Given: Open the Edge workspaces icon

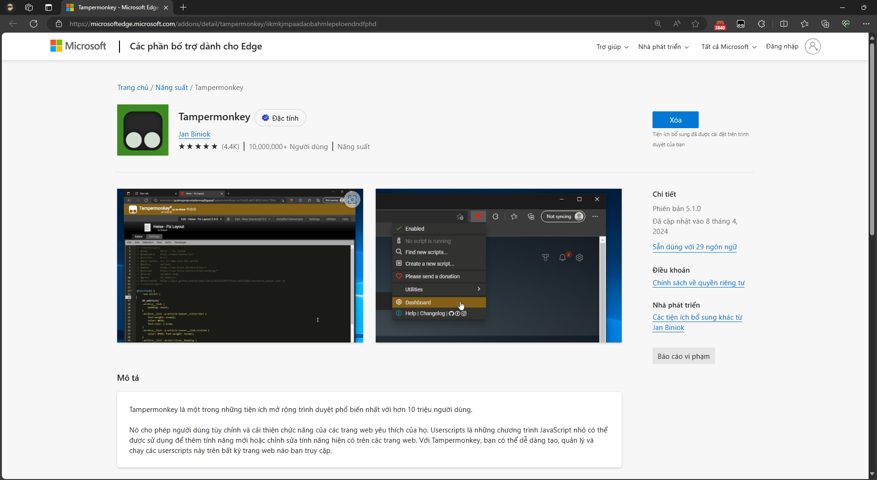Looking at the screenshot, I should [x=29, y=7].
